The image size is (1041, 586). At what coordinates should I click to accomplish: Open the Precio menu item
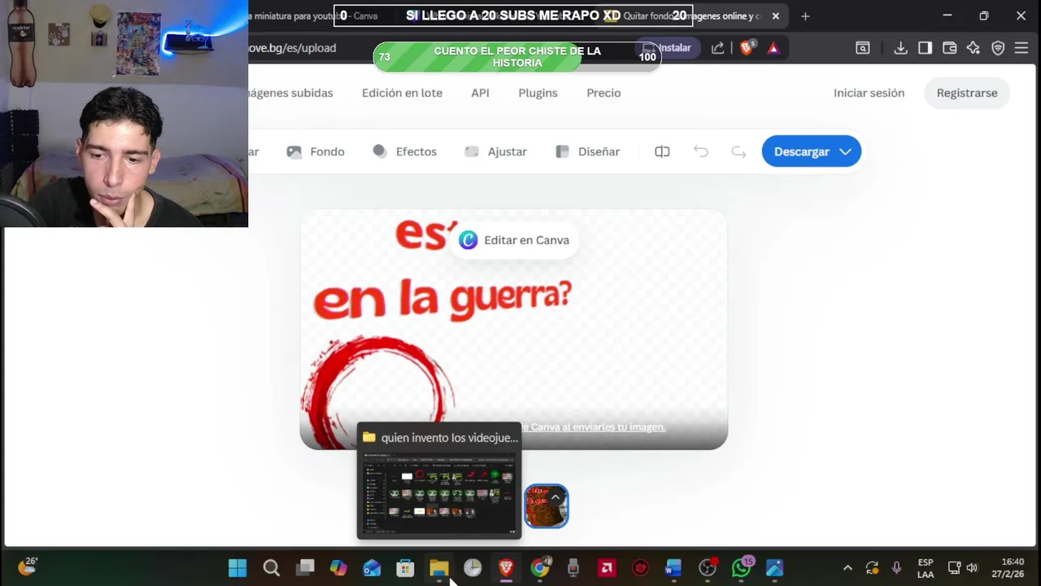point(603,93)
